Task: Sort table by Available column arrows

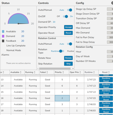Action: pos(21,72)
